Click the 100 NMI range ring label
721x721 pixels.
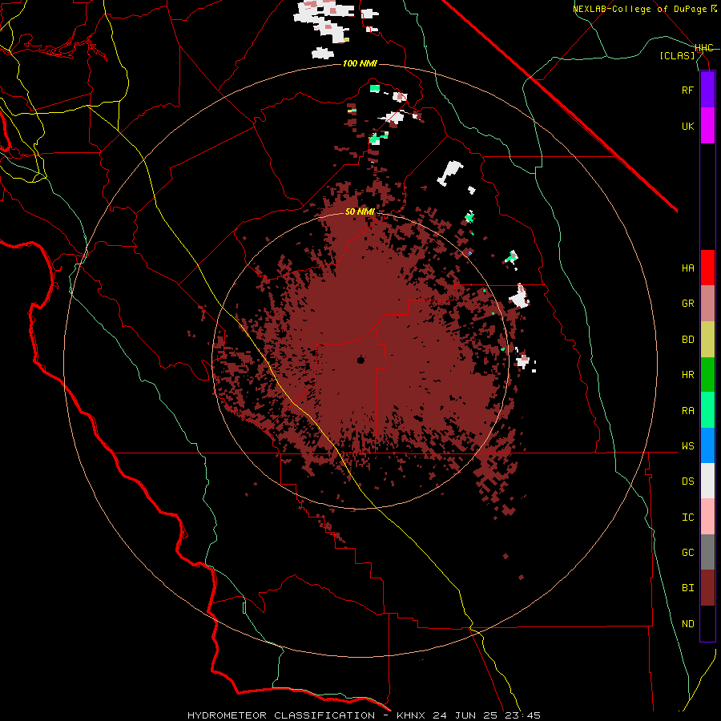360,63
